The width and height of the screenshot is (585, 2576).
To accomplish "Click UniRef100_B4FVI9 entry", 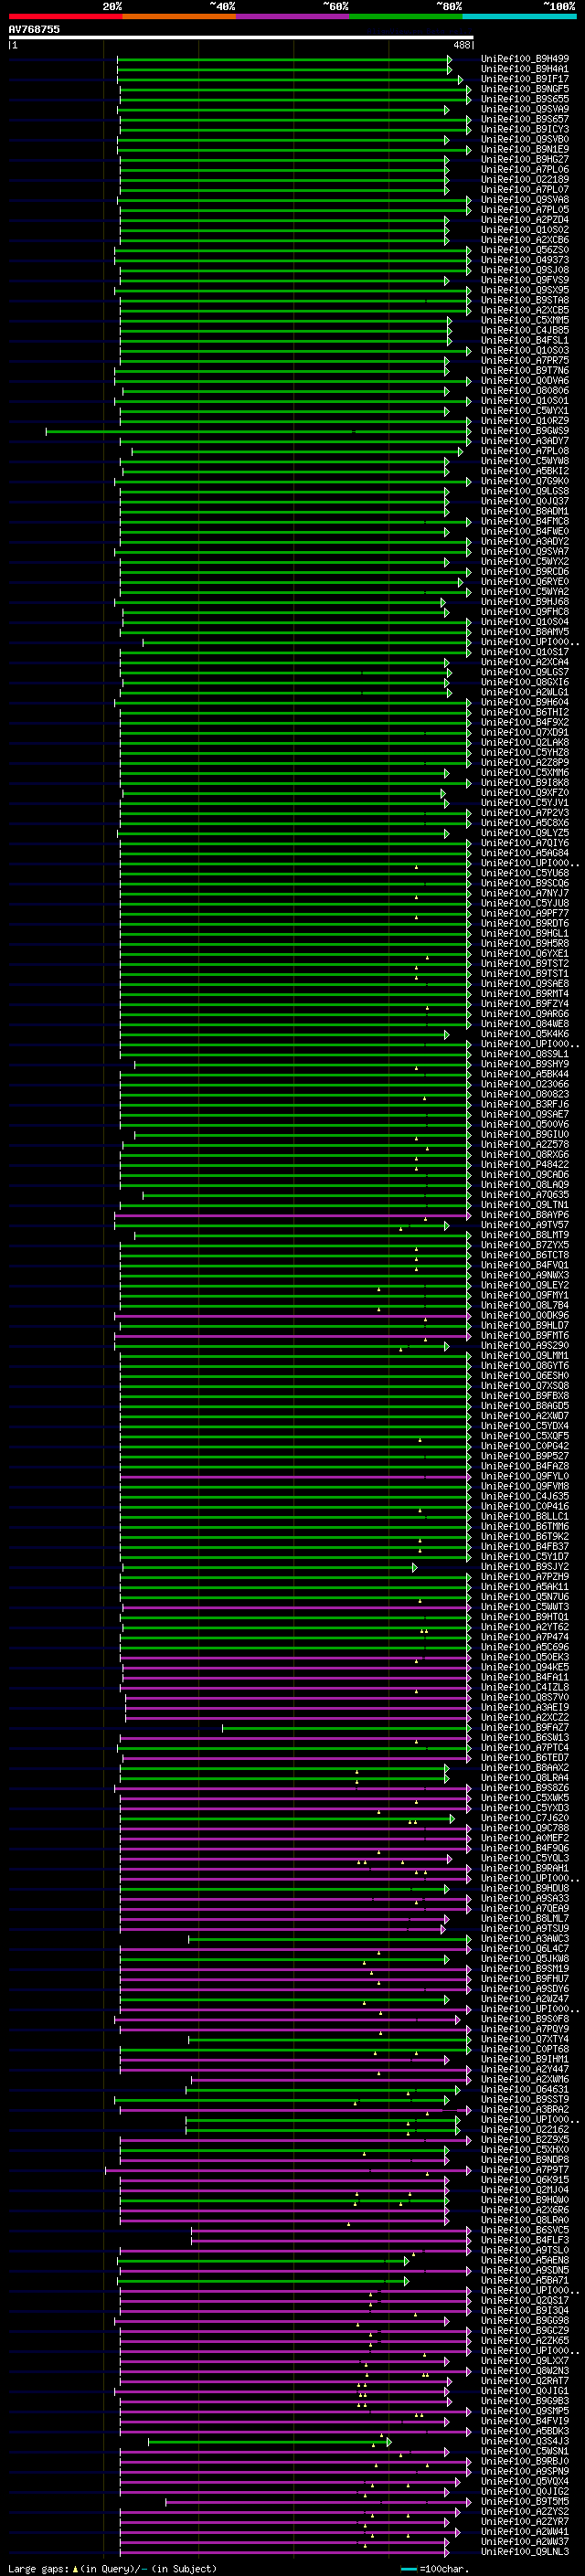I will click(525, 2420).
